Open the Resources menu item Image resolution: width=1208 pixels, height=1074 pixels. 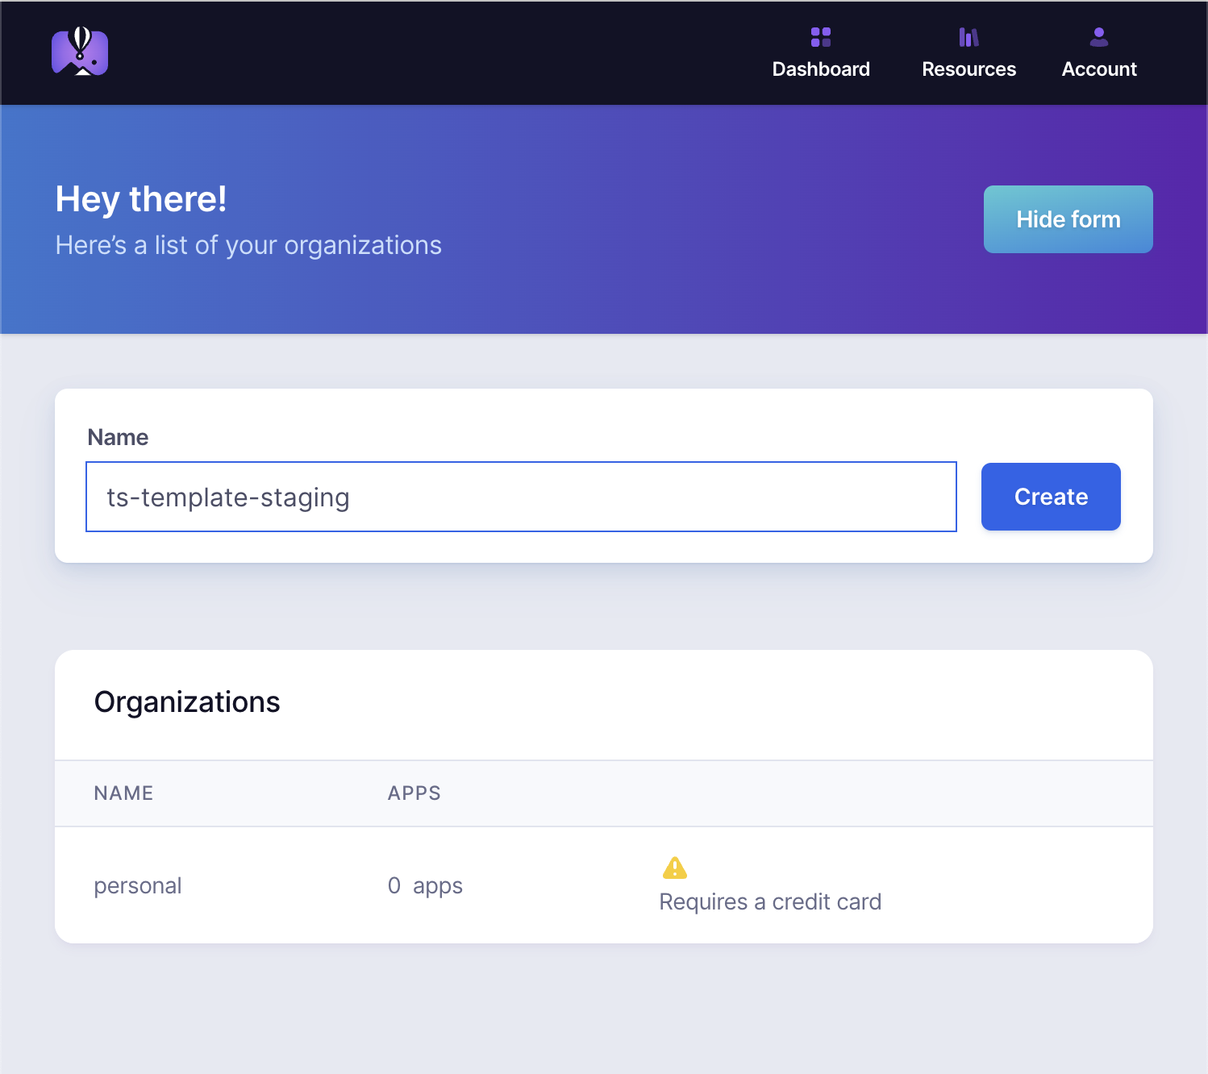point(968,53)
